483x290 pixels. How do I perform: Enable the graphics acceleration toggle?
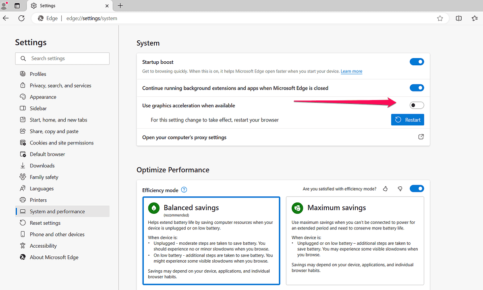coord(417,105)
